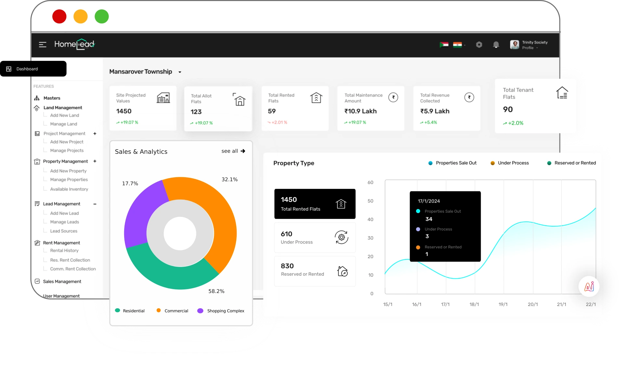The image size is (630, 372).
Task: Click the AI assistant floating icon
Action: [589, 286]
